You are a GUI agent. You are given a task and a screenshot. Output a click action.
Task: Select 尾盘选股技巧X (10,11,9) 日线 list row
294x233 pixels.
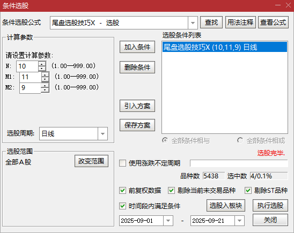(225, 47)
